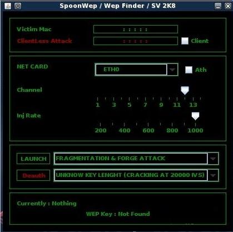The width and height of the screenshot is (233, 232).
Task: Set Inj Rate slider to 200
Action: (x=100, y=125)
